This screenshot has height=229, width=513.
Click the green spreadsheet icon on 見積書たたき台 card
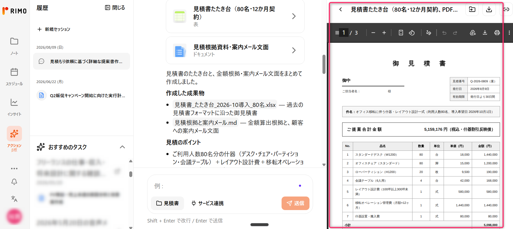[x=180, y=16]
